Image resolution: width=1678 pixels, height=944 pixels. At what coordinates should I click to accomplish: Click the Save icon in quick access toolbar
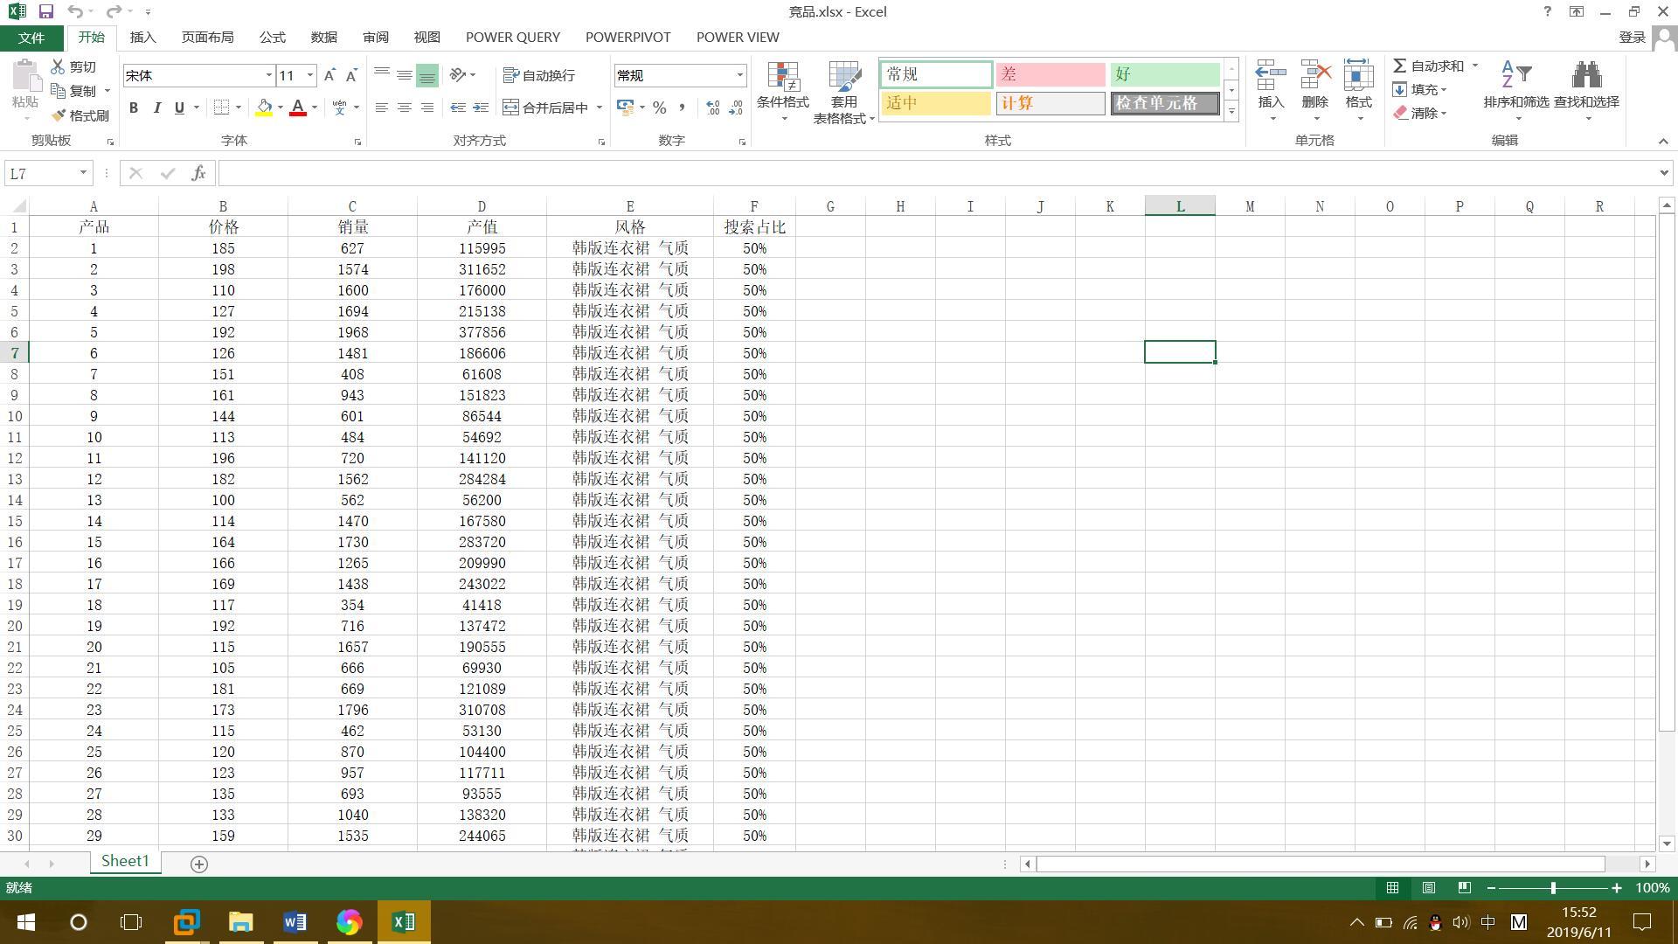click(45, 12)
